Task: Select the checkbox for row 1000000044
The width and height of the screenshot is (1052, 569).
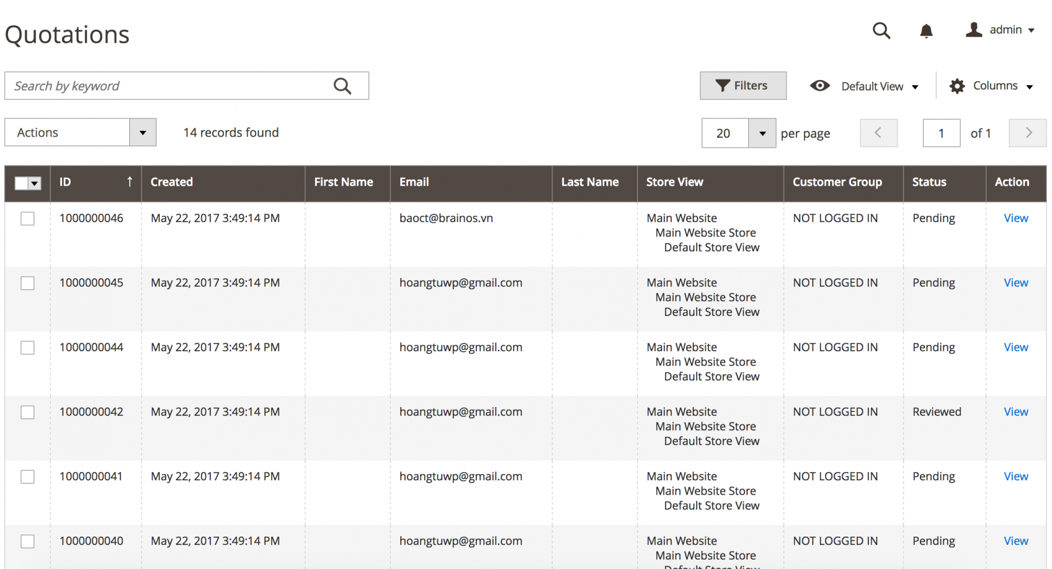Action: (27, 348)
